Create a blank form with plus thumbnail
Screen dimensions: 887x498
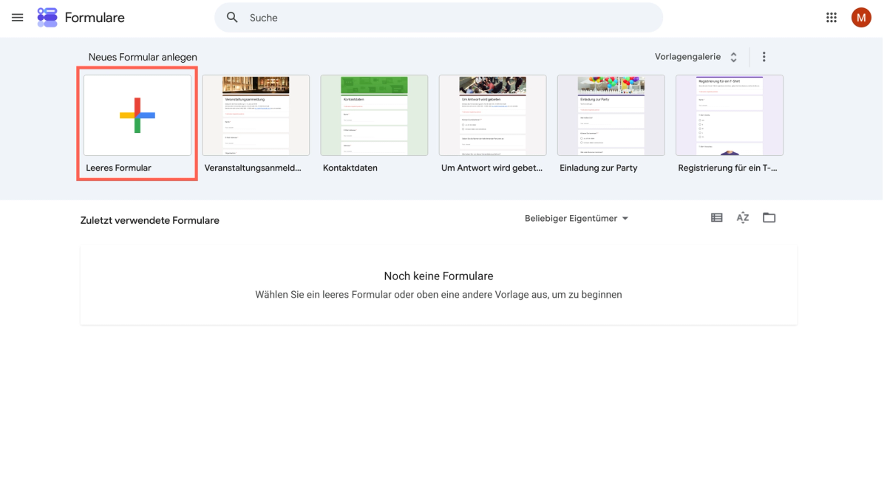pos(137,115)
